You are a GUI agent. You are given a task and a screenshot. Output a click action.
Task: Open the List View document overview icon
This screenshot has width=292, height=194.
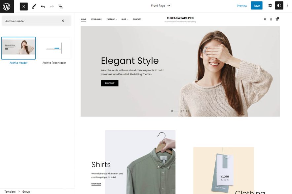coord(60,6)
